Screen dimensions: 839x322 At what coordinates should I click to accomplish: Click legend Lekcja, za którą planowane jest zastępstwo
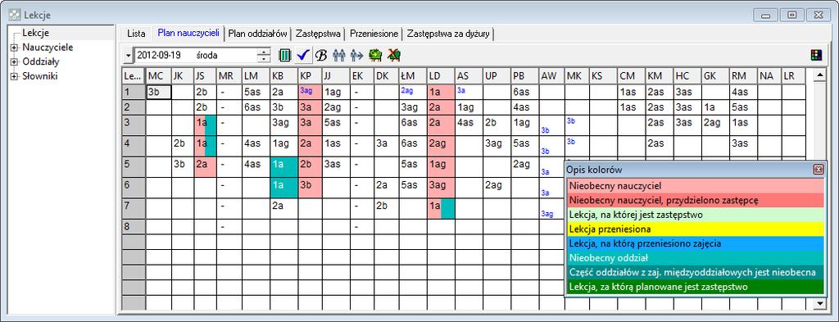pyautogui.click(x=695, y=287)
